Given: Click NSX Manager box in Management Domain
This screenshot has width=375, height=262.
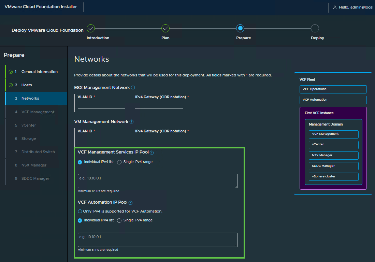Looking at the screenshot, I should tap(334, 155).
